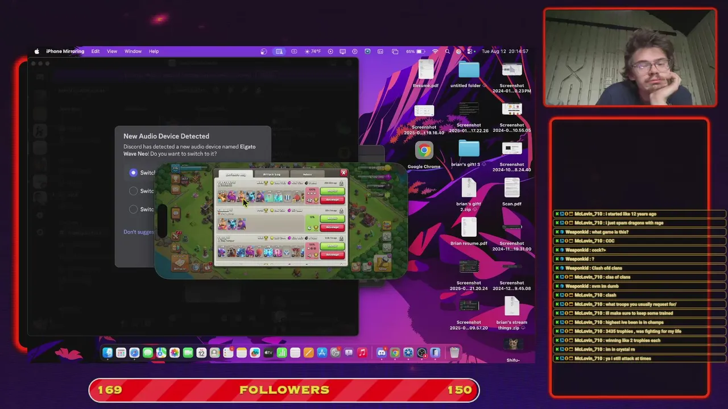Screen dimensions: 728x409
Task: Open Finder from the Dock
Action: (x=107, y=353)
